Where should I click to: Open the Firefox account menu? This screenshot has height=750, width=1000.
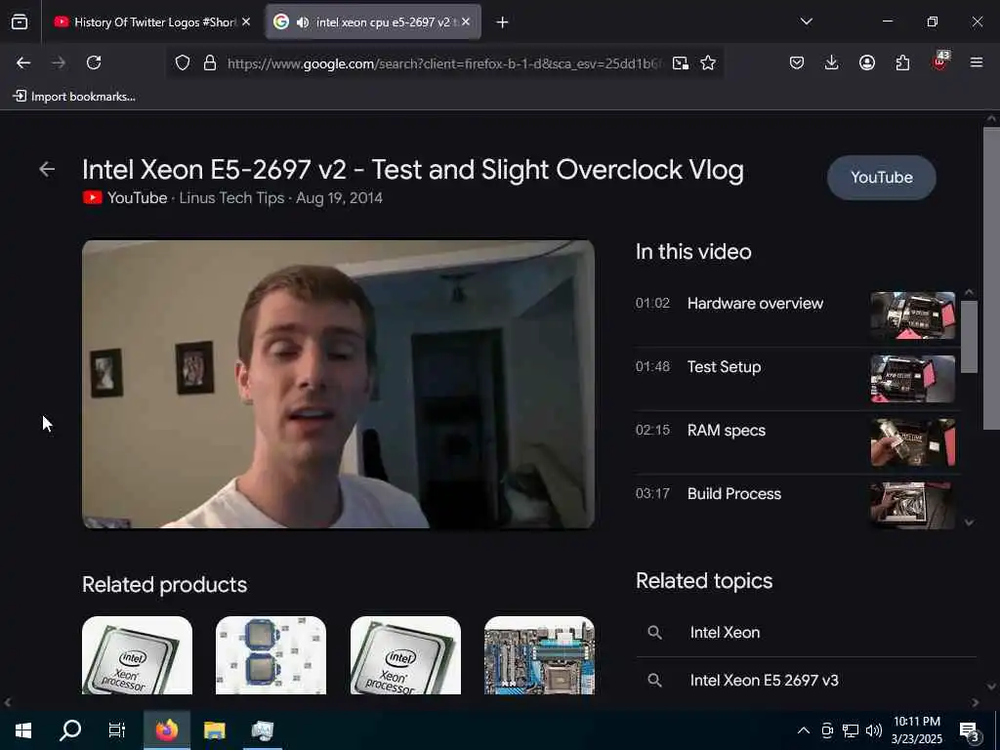867,62
